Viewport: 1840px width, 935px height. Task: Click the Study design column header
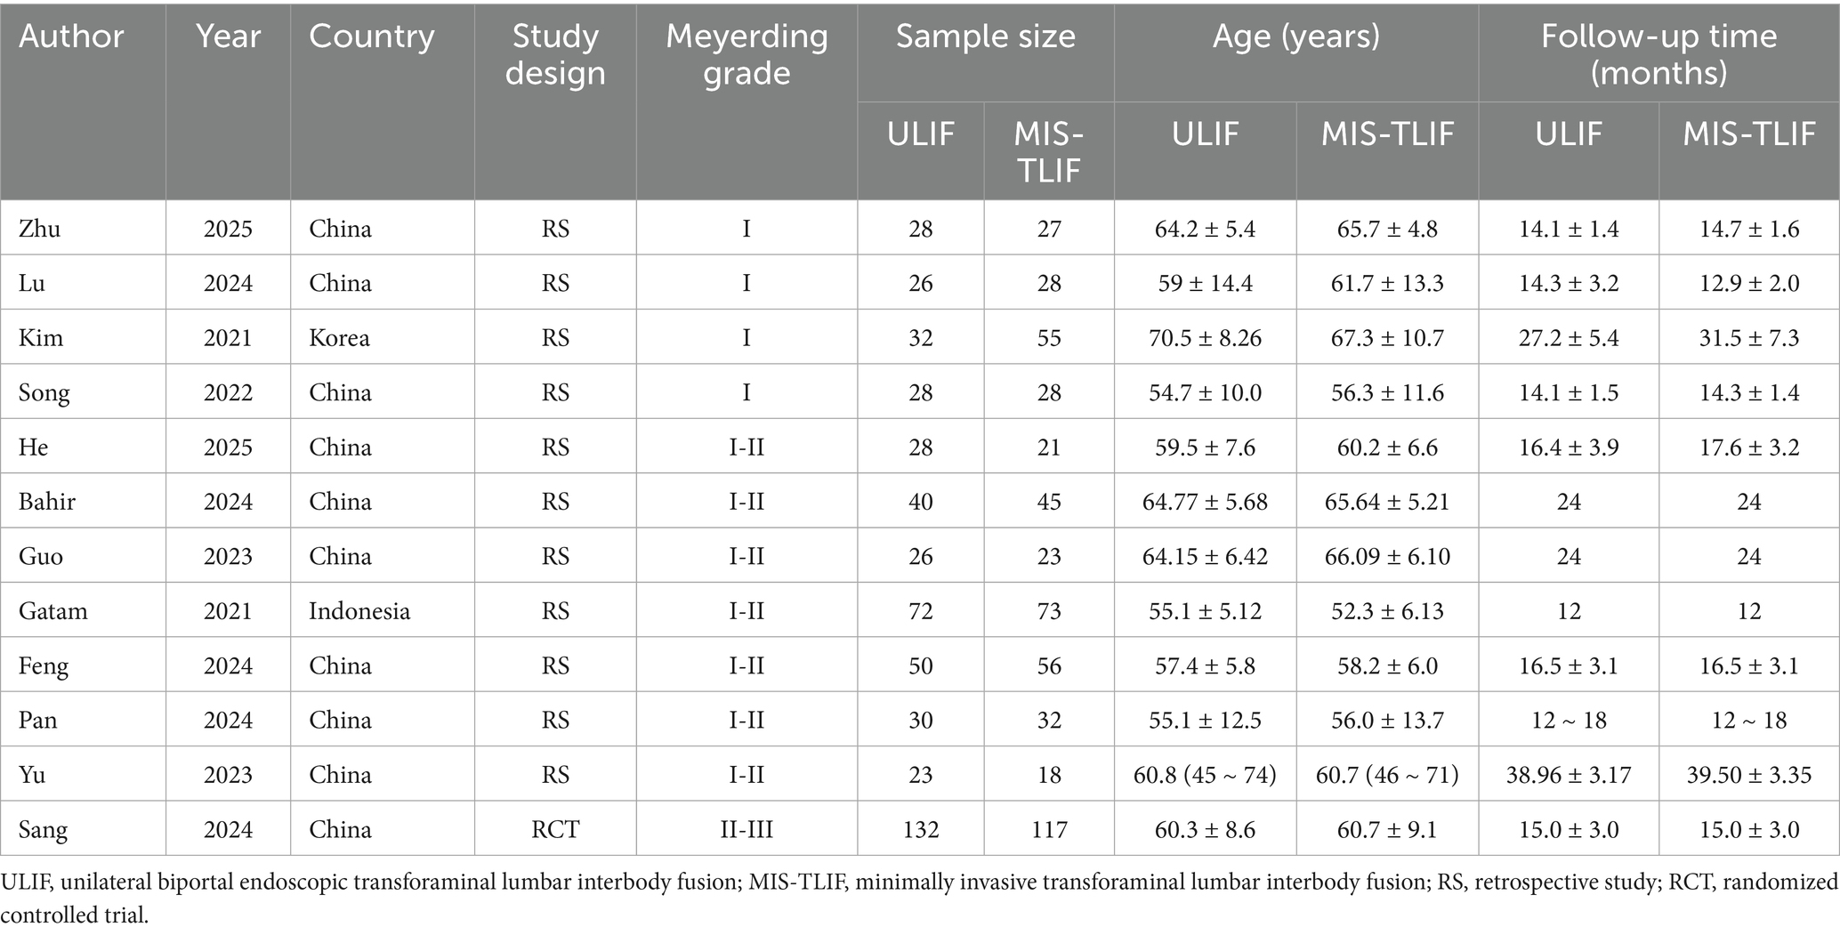555,54
